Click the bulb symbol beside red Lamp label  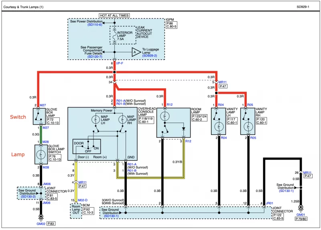point(40,153)
